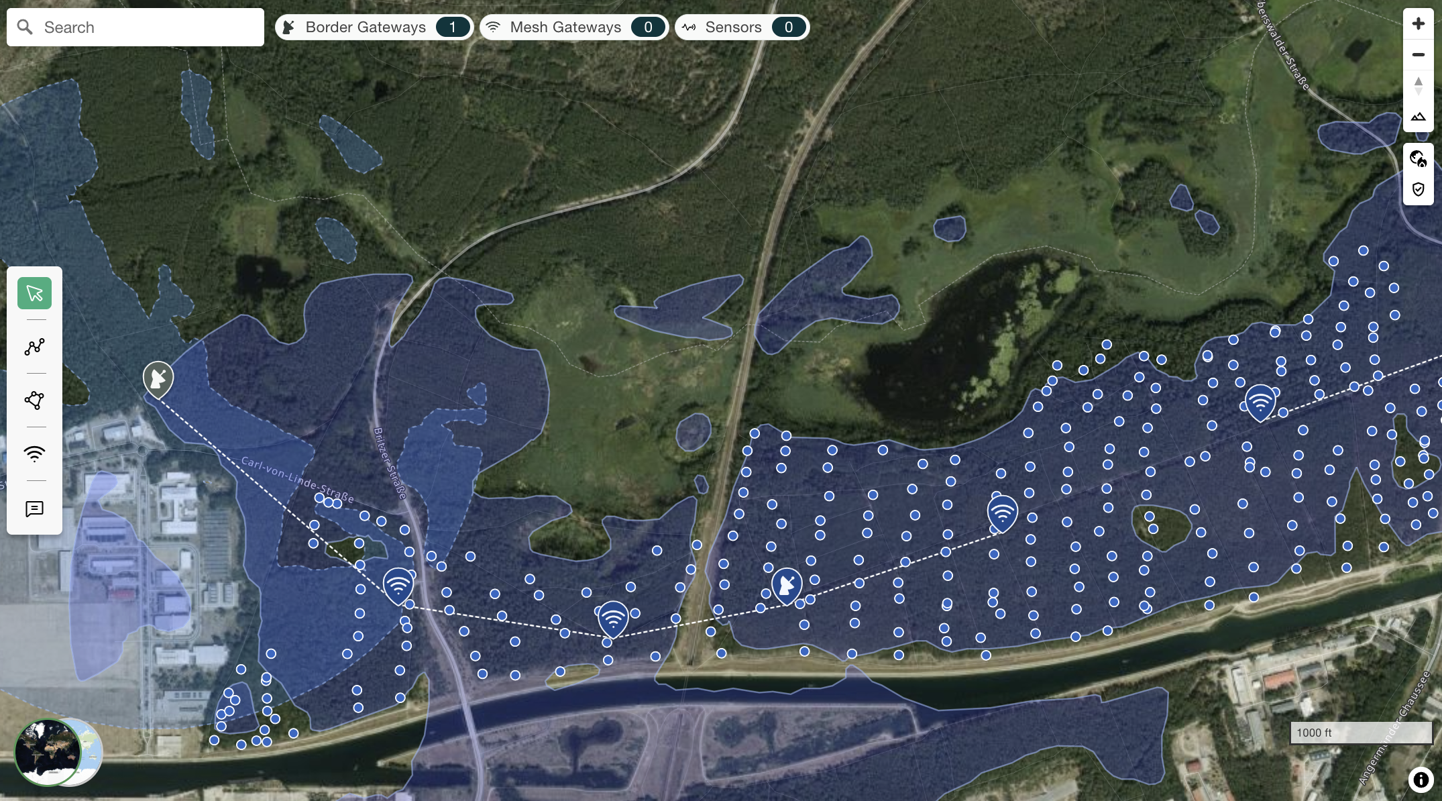Select the gateway placement wifi tool
1442x801 pixels.
[x=34, y=454]
